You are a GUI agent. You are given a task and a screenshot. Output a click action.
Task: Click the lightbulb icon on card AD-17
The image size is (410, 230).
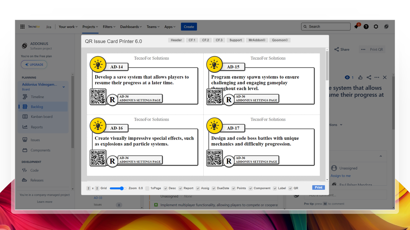(x=214, y=125)
